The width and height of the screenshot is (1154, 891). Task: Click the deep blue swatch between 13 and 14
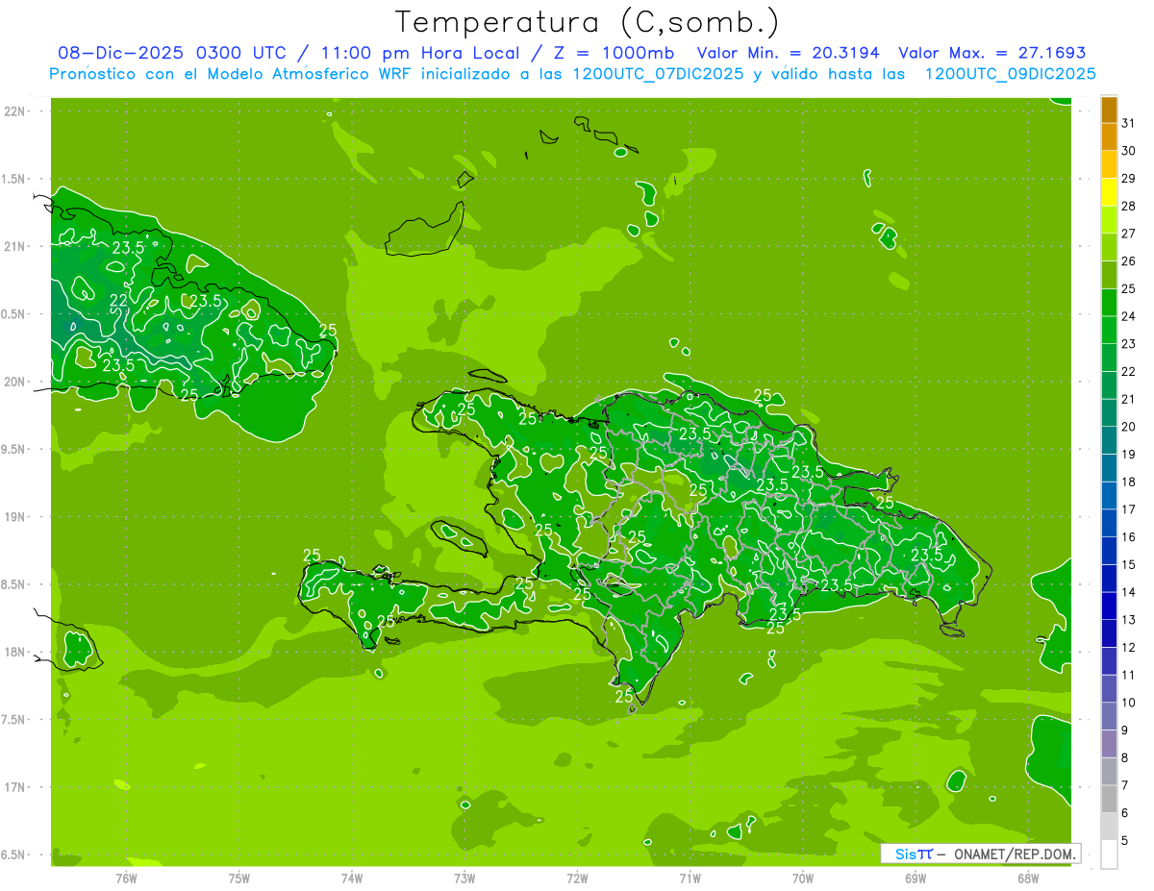(1109, 606)
